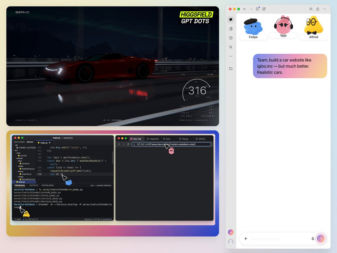This screenshot has height=253, width=337.
Task: Select the main.js editor tab
Action: click(x=44, y=143)
